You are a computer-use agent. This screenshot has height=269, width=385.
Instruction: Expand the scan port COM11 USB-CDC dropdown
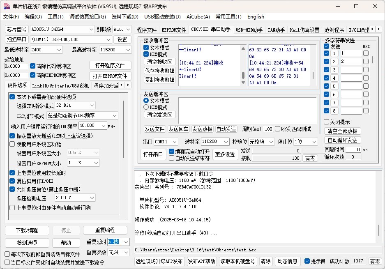(108, 39)
